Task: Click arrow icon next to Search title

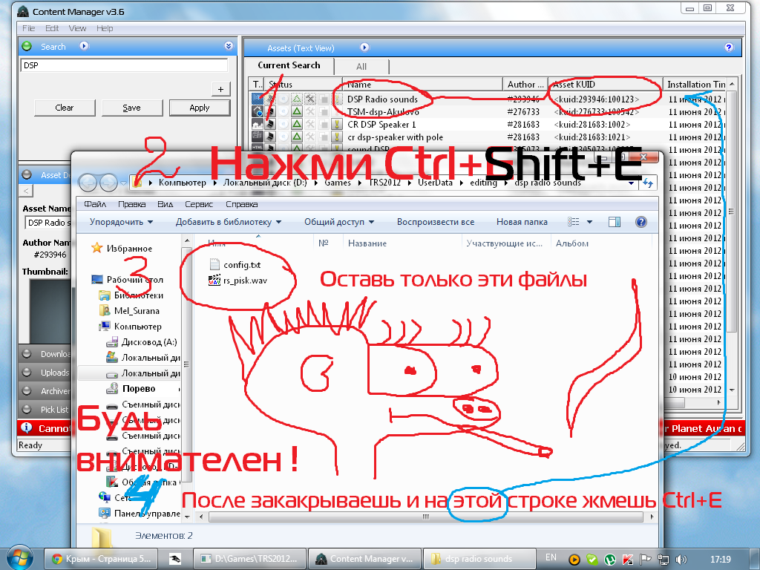Action: tap(85, 46)
